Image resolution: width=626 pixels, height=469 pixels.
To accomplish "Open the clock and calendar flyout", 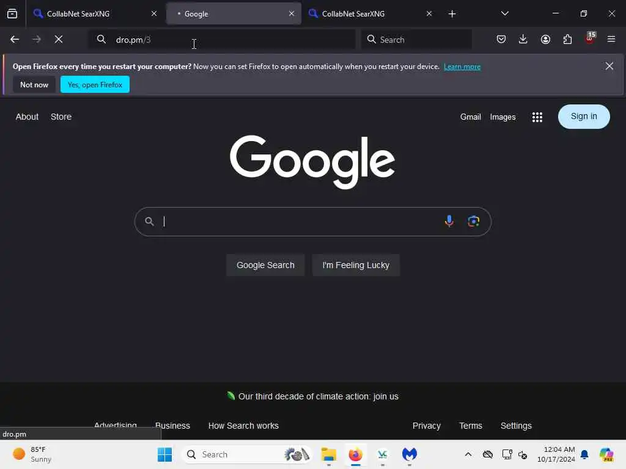I will (556, 454).
